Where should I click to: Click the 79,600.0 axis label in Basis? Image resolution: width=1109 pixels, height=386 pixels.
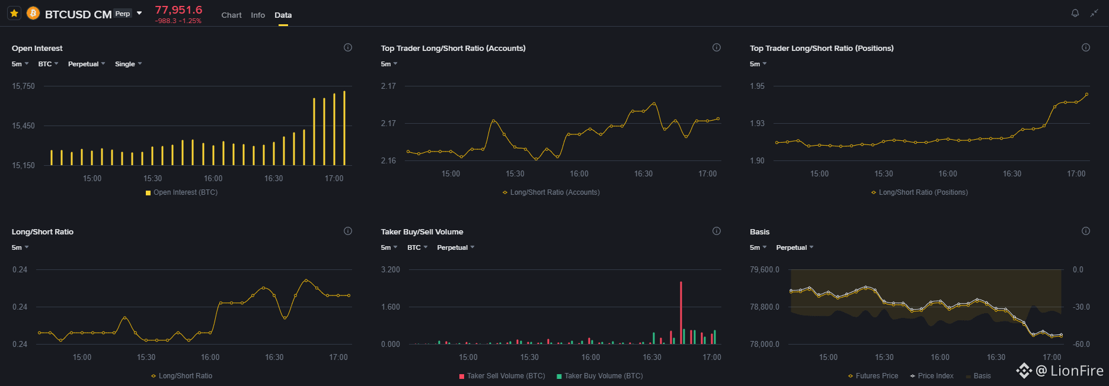coord(765,269)
